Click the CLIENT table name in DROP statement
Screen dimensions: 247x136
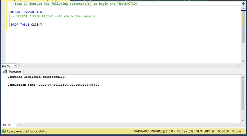(37, 25)
